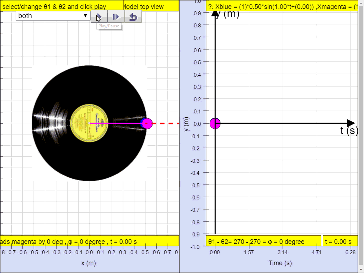Click the step-forward button
Viewport: 364px width, 273px height.
pos(116,16)
